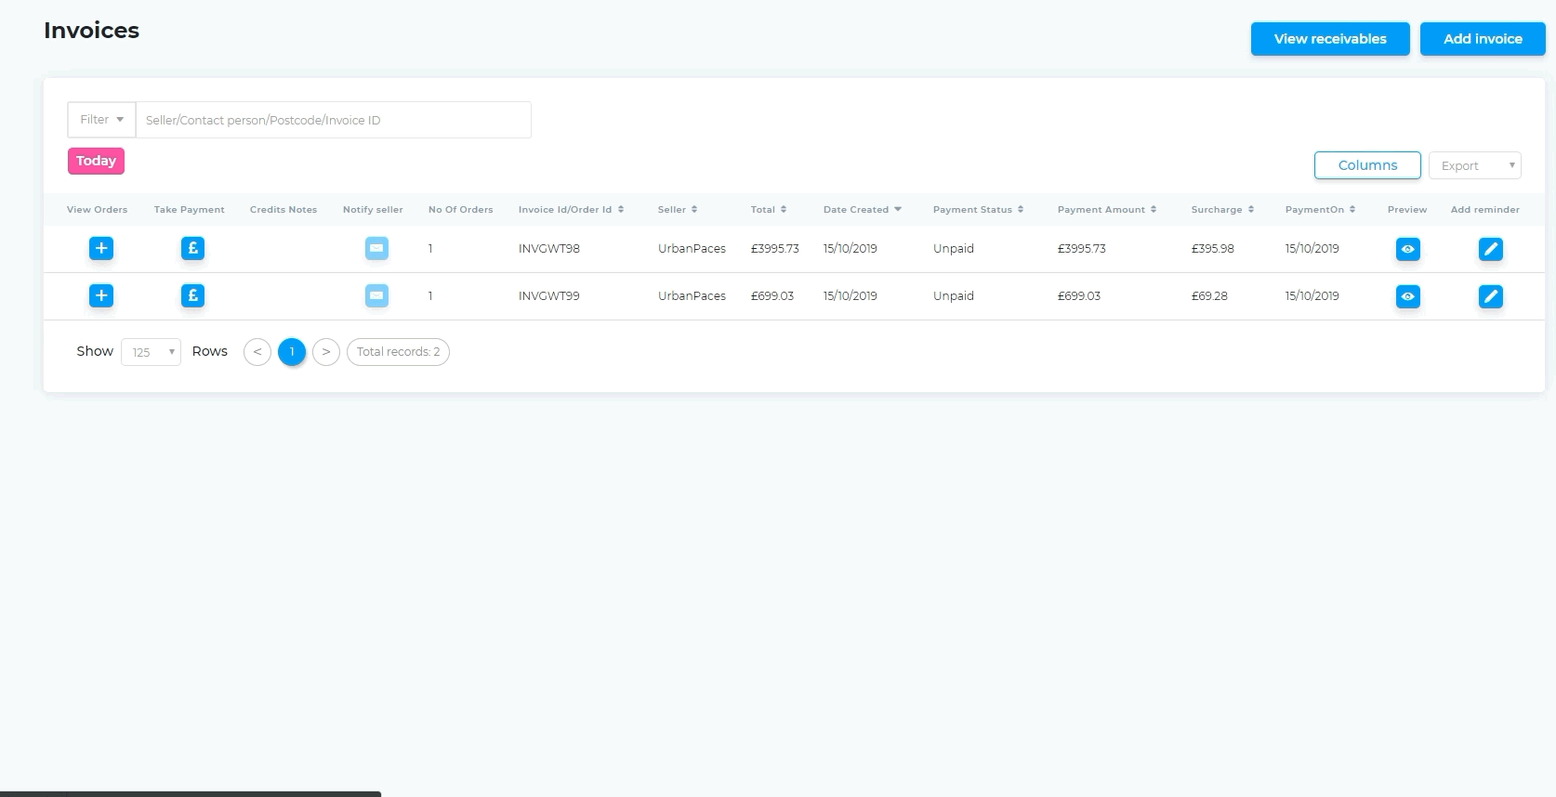Sort by Invoice Id/Order Id column
1556x797 pixels.
[571, 210]
